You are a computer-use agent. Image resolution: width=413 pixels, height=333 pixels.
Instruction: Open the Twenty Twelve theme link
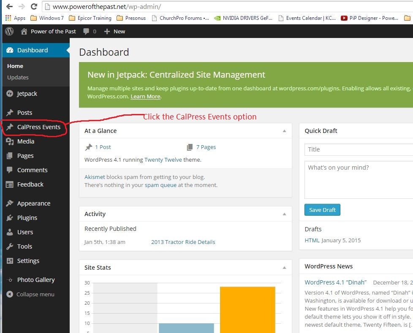click(163, 160)
